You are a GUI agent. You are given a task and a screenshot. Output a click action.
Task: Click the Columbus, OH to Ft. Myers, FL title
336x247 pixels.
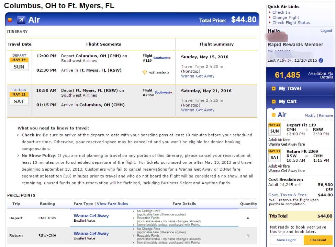pos(59,5)
